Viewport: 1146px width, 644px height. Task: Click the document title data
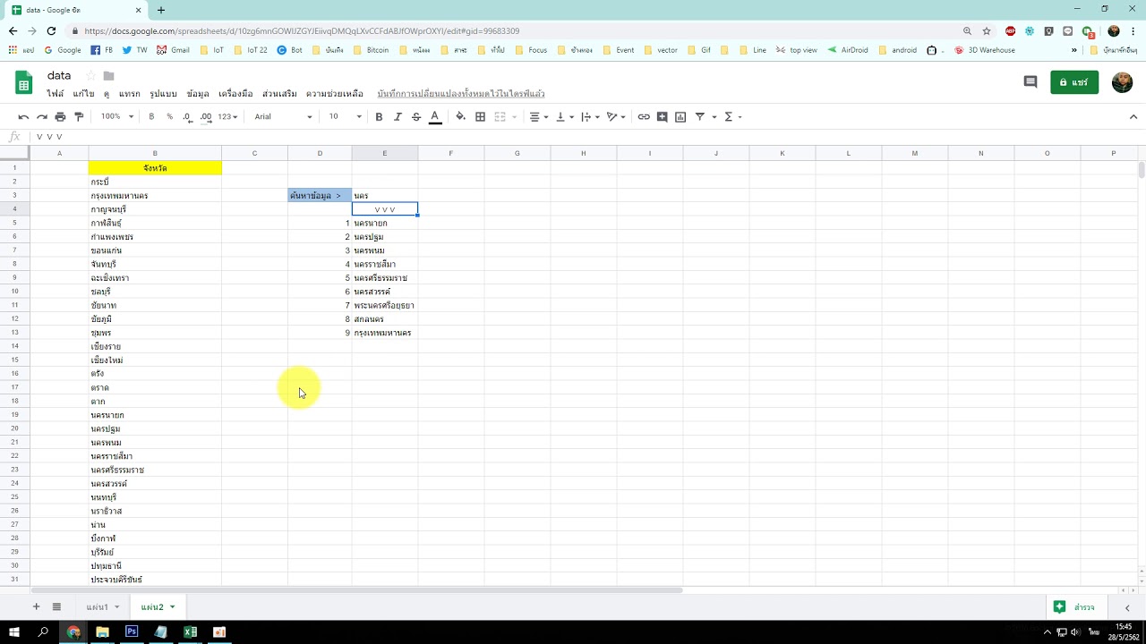pyautogui.click(x=59, y=76)
